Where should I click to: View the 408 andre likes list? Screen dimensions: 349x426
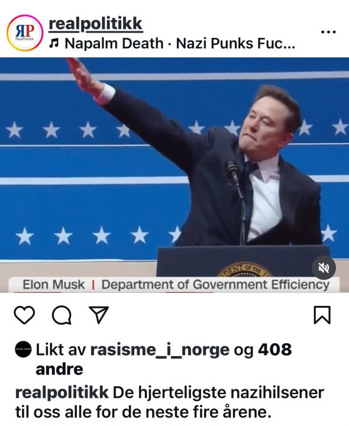(164, 359)
